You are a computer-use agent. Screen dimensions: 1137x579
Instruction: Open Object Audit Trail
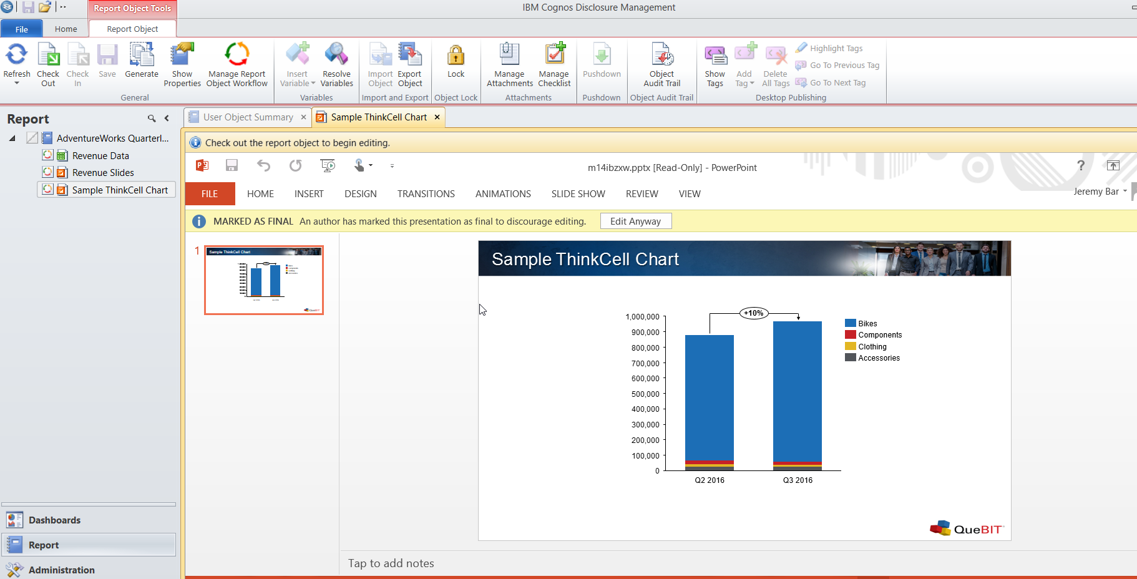click(x=661, y=65)
